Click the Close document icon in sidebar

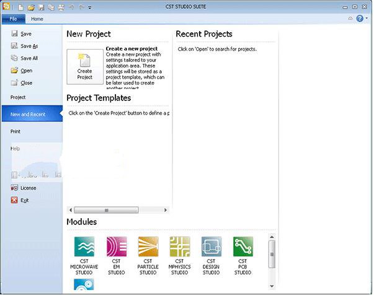pos(14,82)
